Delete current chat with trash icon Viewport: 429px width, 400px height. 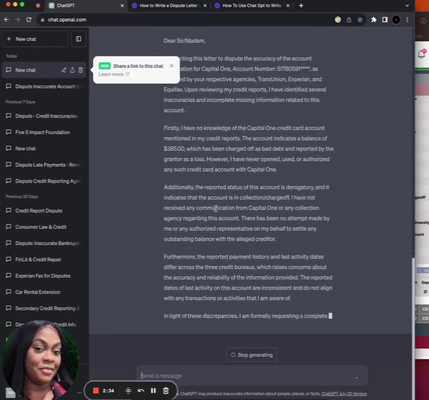(80, 70)
